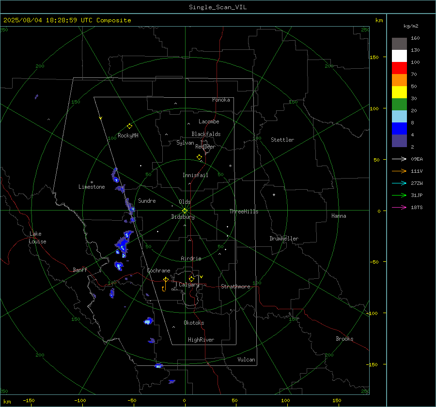Click the Drumheller label
The width and height of the screenshot is (436, 407).
point(284,239)
